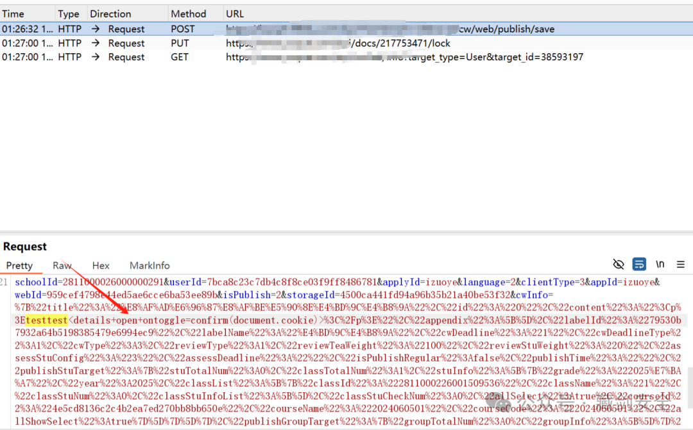Click the direction arrow icon in the PUT row

click(x=96, y=44)
